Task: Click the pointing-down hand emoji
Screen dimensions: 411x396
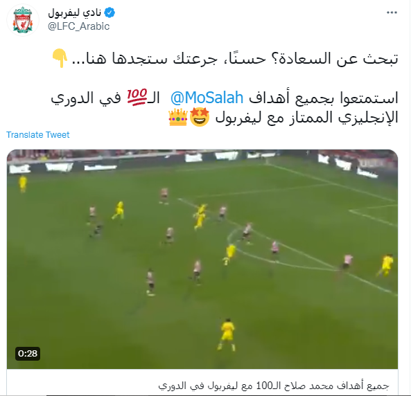Action: [x=60, y=58]
